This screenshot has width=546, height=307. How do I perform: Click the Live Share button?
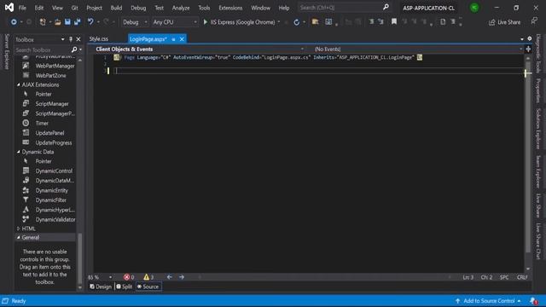point(504,22)
